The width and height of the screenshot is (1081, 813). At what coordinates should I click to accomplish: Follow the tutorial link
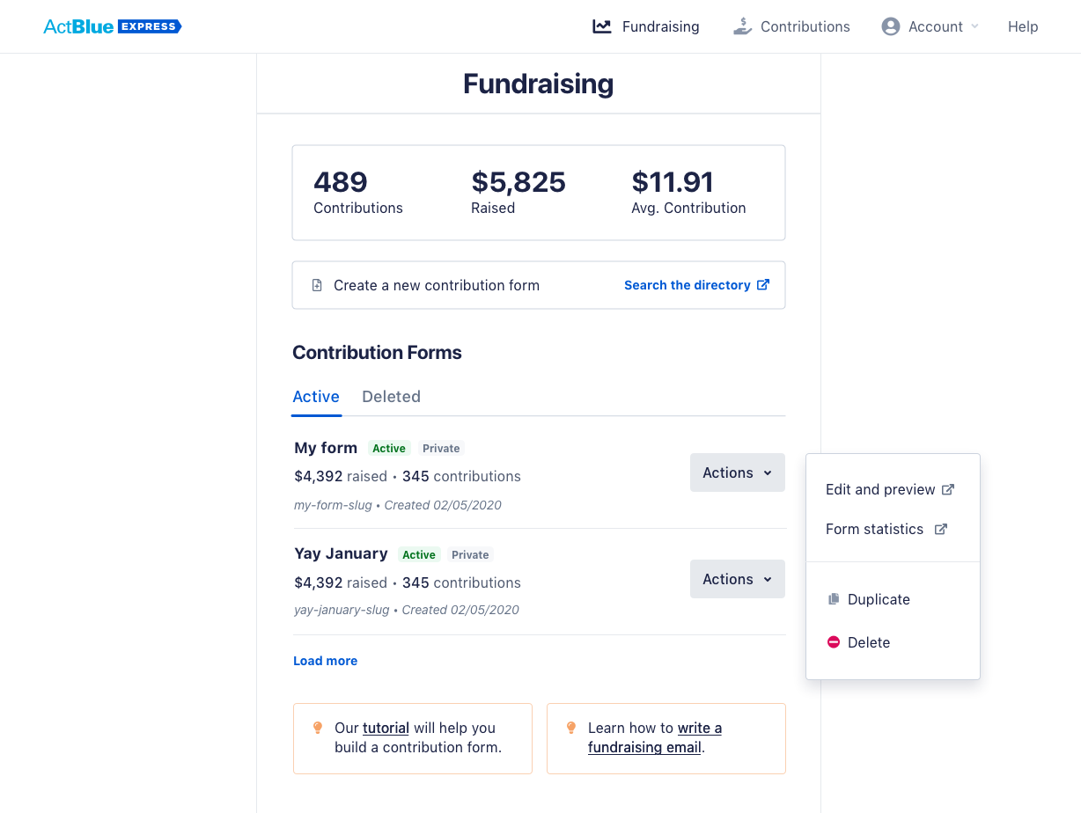point(386,728)
